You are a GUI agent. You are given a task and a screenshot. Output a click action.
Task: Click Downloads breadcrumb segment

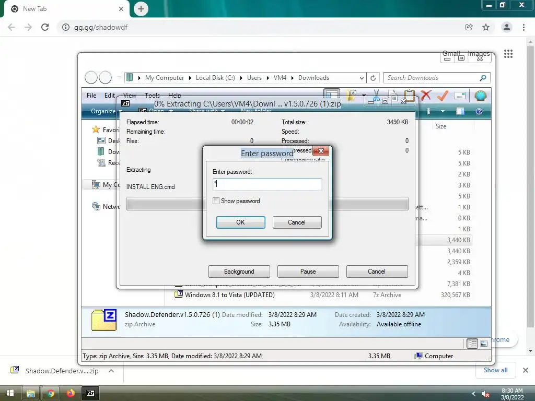pyautogui.click(x=313, y=78)
